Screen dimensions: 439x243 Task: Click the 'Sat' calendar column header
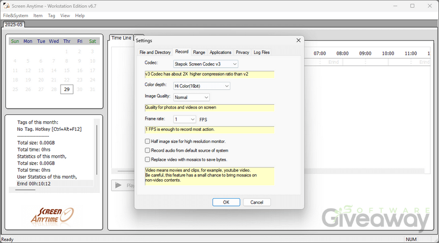pos(92,42)
